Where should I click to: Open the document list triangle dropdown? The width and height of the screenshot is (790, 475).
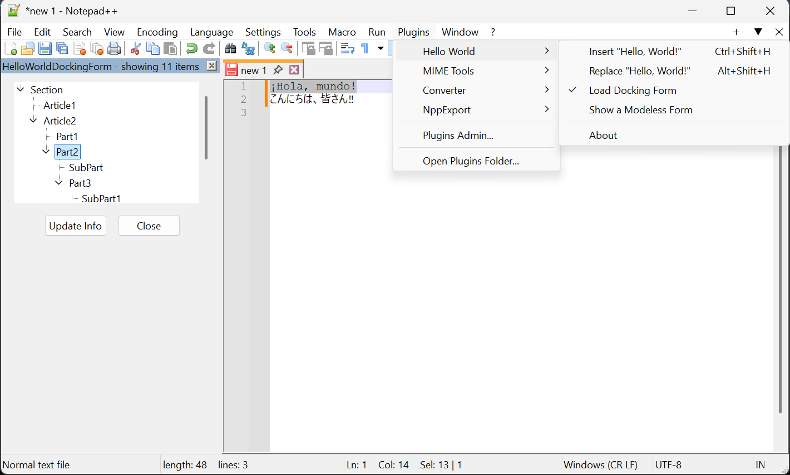758,32
